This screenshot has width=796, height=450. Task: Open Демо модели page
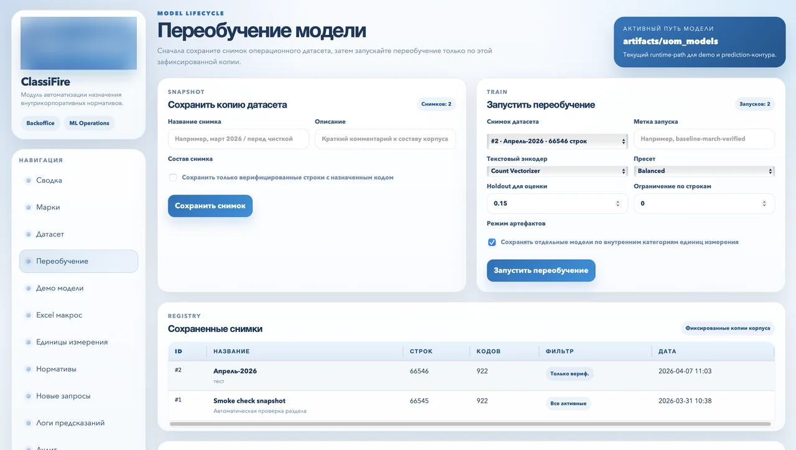point(78,288)
